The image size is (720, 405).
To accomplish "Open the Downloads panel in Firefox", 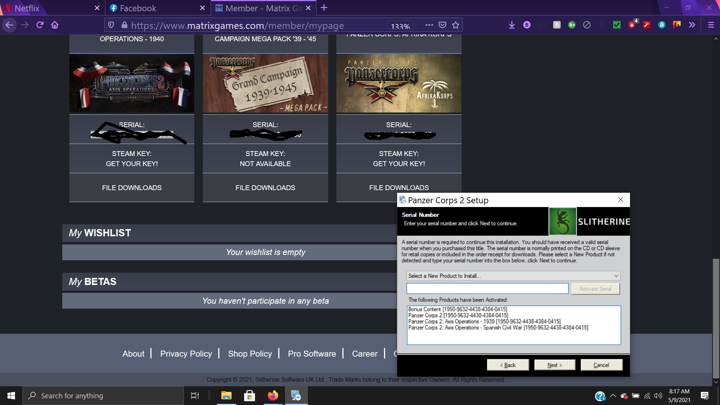I will pos(512,25).
